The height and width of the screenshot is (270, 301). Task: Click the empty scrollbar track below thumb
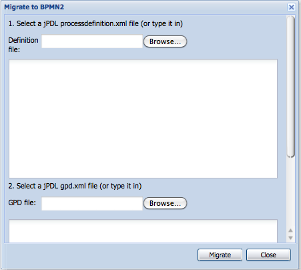point(291,192)
